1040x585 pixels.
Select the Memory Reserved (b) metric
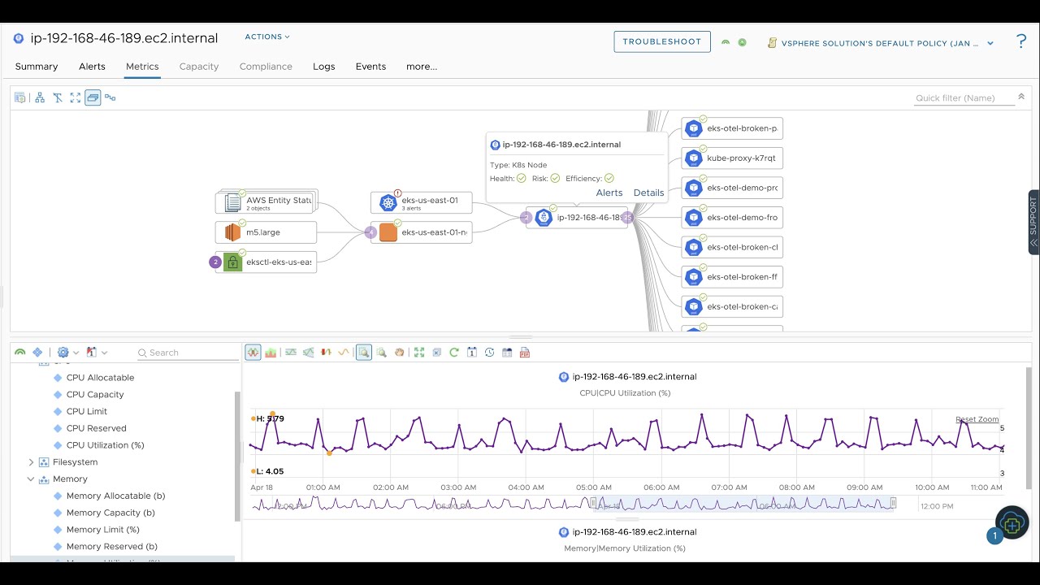pyautogui.click(x=111, y=547)
